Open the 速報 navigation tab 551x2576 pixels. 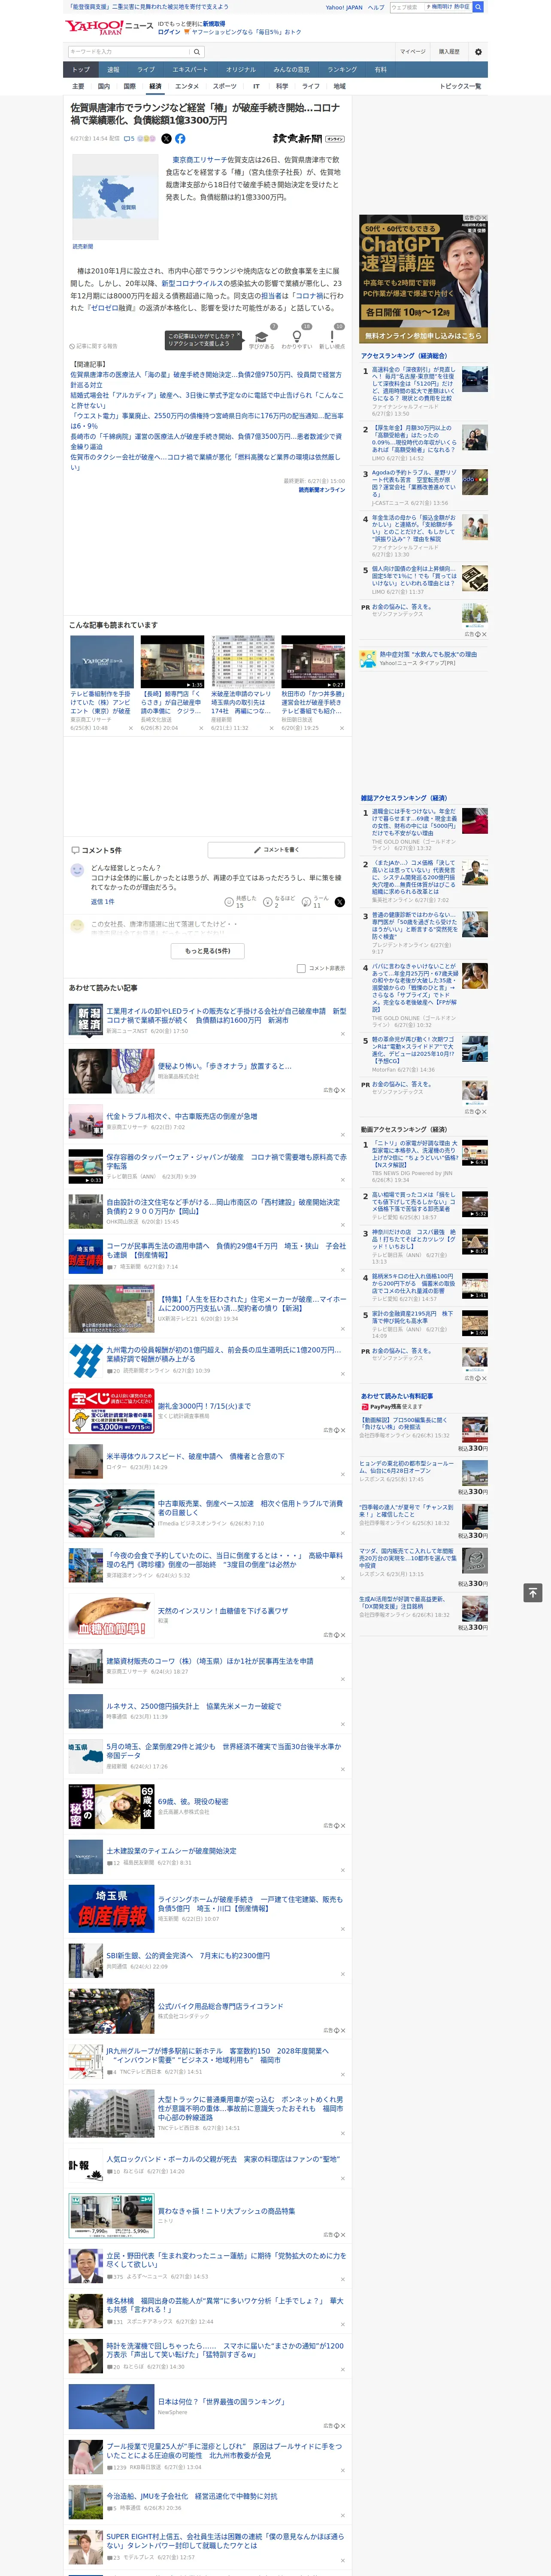(113, 70)
